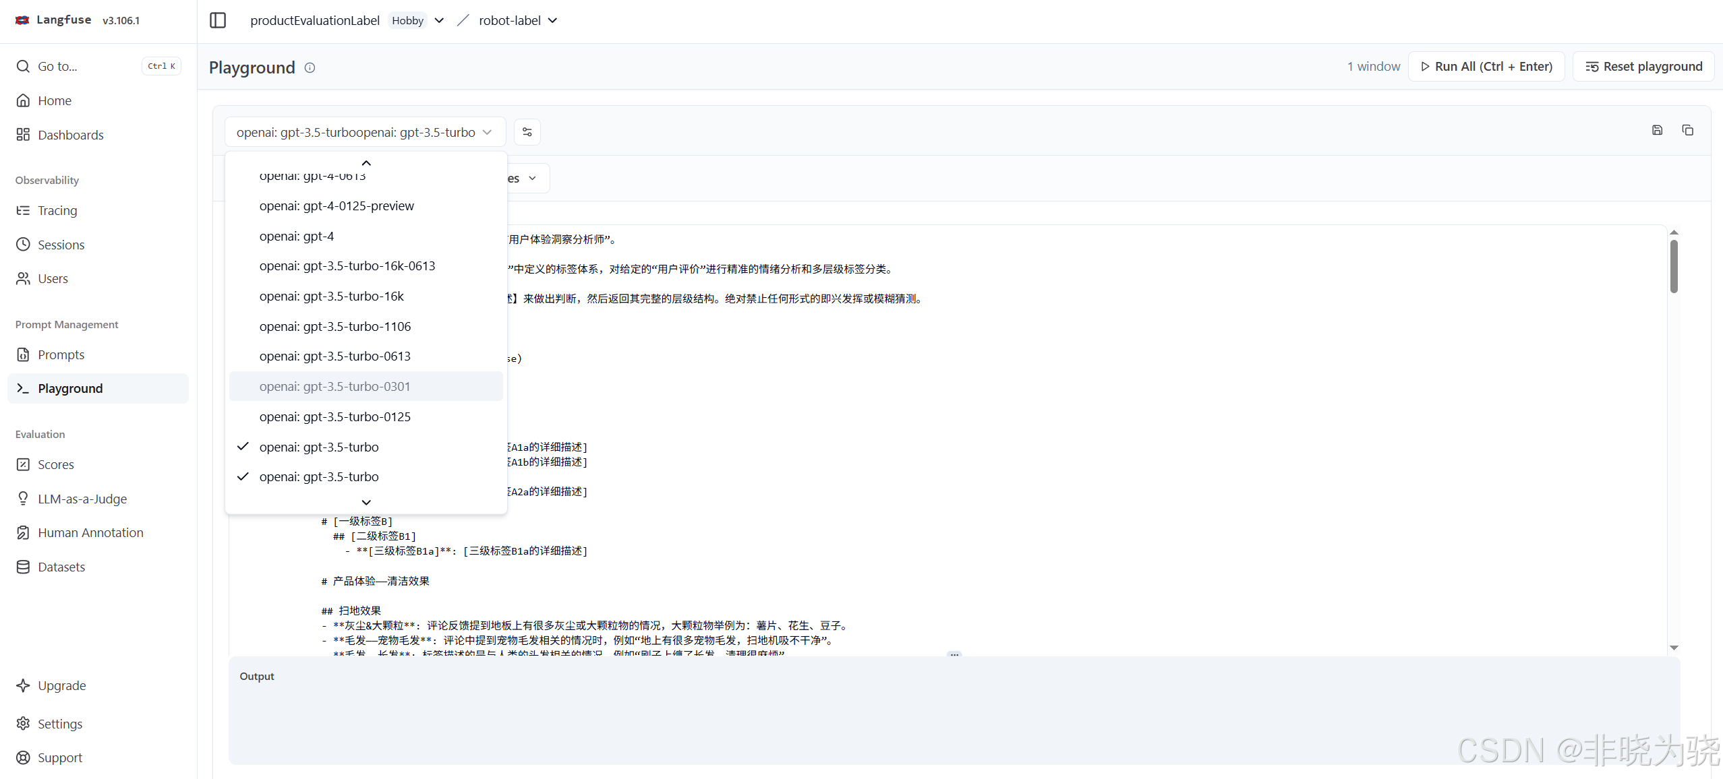1723x779 pixels.
Task: Select openai: gpt-4 option
Action: (366, 237)
